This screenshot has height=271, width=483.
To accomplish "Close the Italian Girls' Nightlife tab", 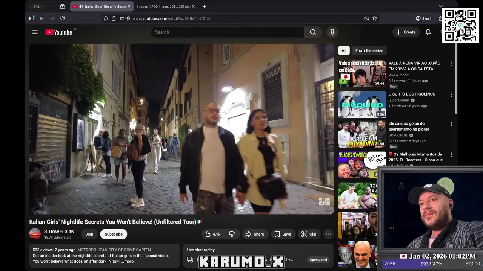I will coord(129,6).
